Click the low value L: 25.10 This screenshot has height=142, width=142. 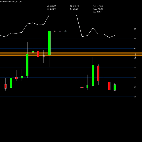74,9
